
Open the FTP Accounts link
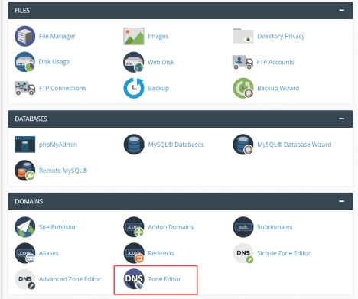pos(275,62)
